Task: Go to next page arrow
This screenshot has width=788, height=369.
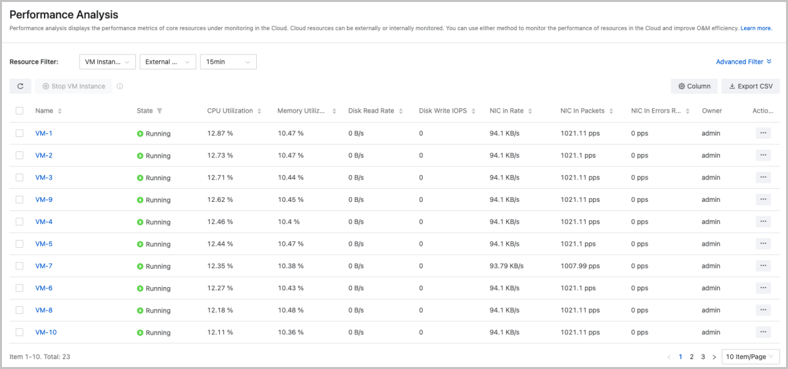Action: (x=714, y=357)
